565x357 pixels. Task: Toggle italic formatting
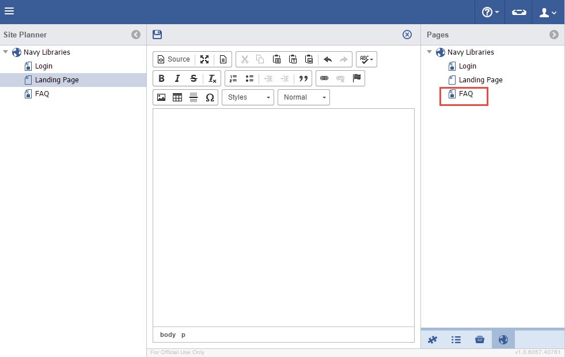click(177, 78)
